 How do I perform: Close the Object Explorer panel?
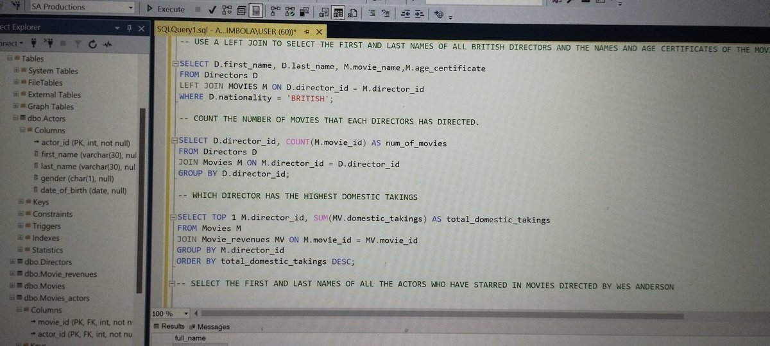(141, 29)
